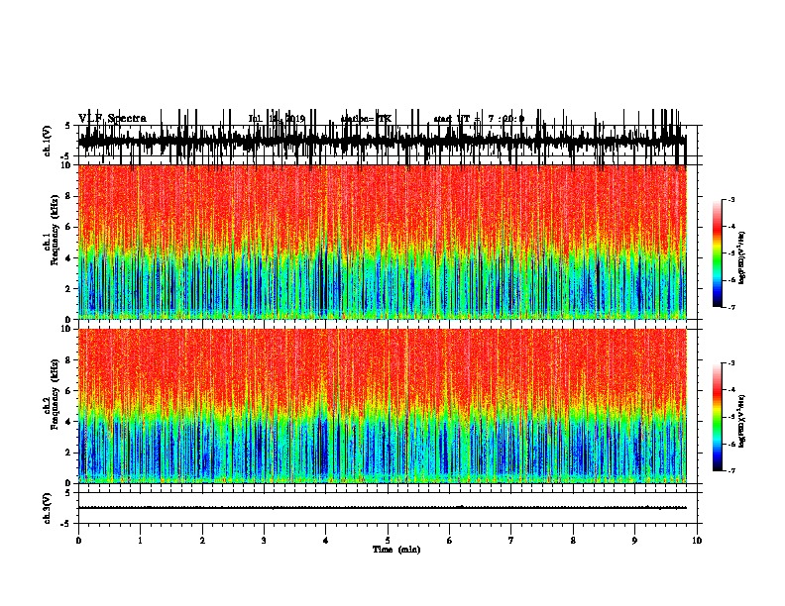The width and height of the screenshot is (785, 606).
Task: Click the 'VLF Spectra' plot title
Action: click(x=112, y=119)
